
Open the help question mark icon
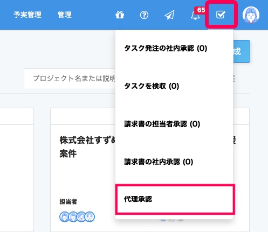[144, 15]
